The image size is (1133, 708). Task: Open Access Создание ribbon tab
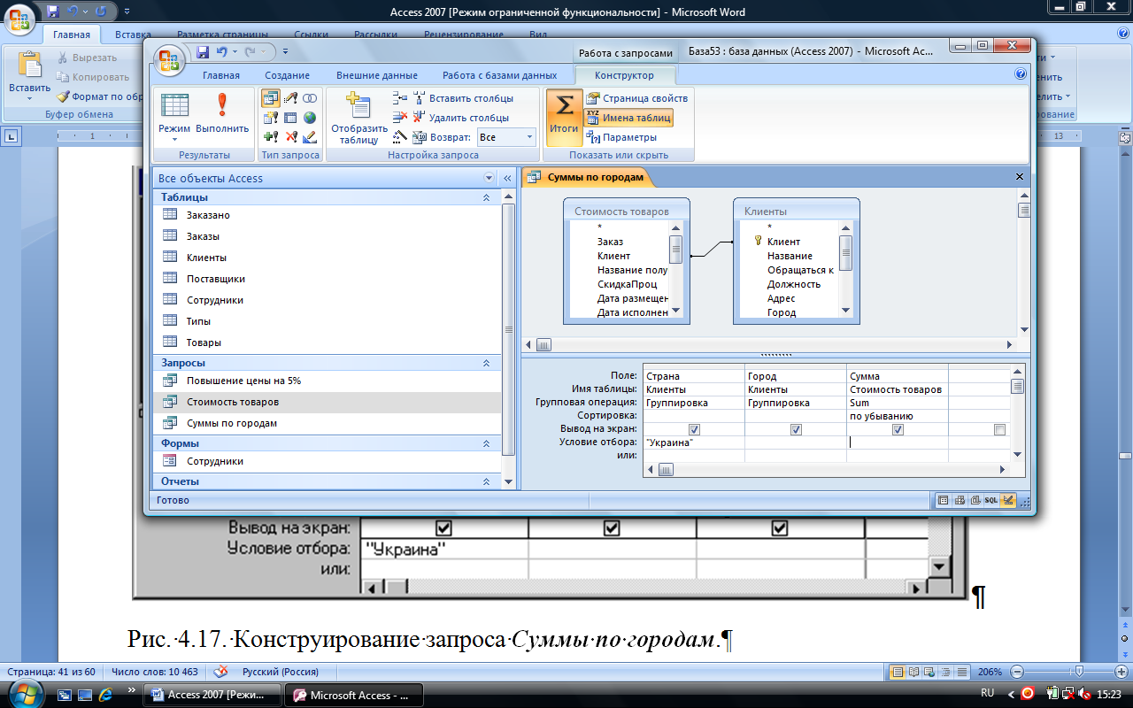coord(287,75)
